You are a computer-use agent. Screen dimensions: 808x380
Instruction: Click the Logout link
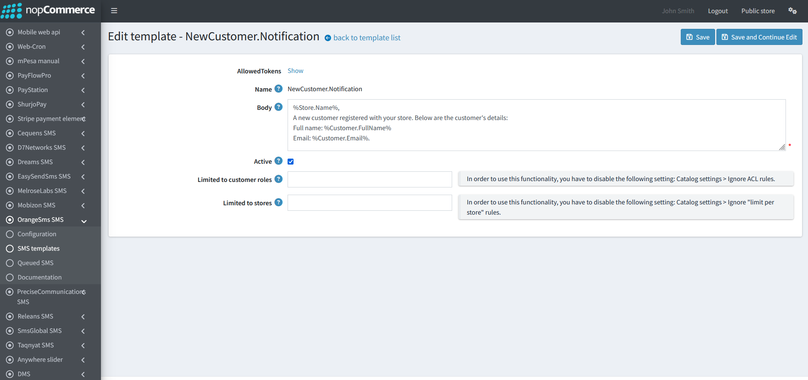pyautogui.click(x=718, y=11)
